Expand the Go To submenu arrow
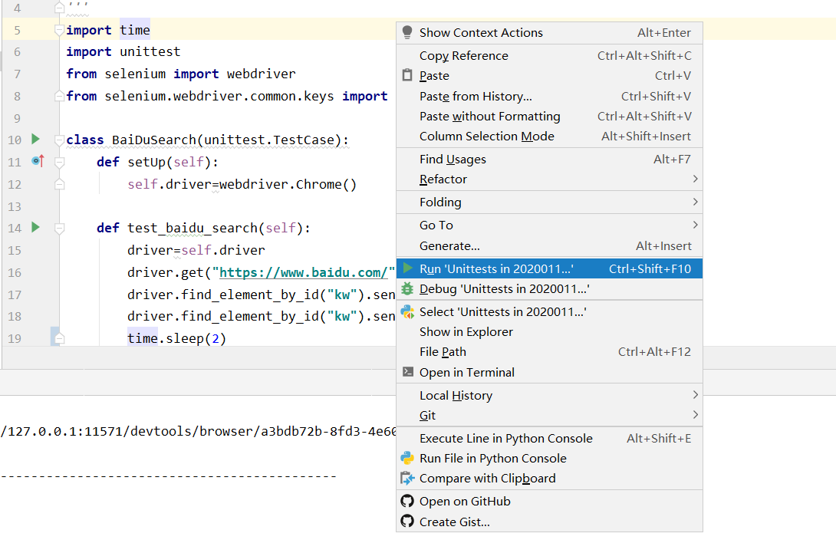This screenshot has width=836, height=553. point(695,225)
